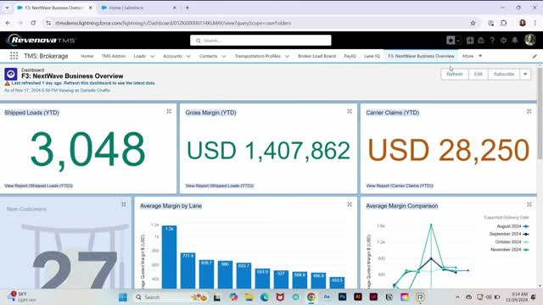
Task: Click the Salesforce global search field
Action: [x=260, y=41]
